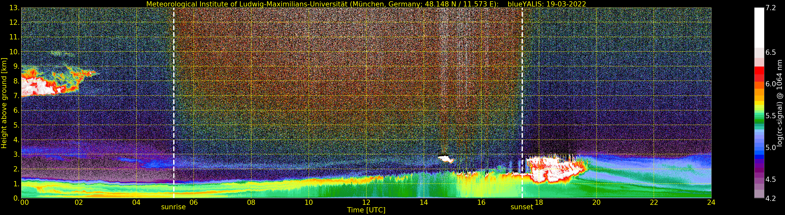Image resolution: width=785 pixels, height=215 pixels.
Task: Click the '5.0' colorbar value
Action: [x=771, y=147]
